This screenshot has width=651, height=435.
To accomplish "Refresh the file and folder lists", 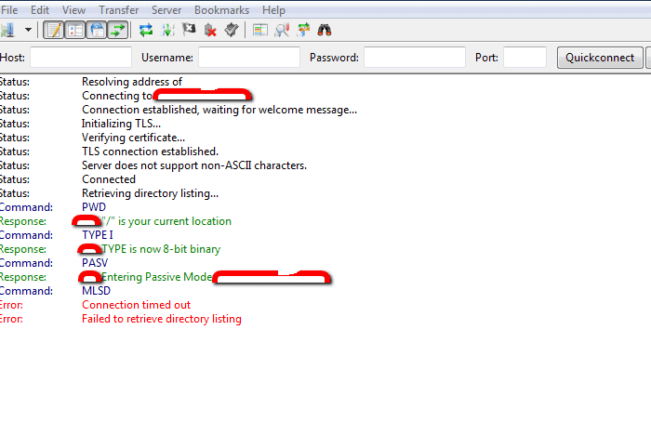I will [x=146, y=30].
